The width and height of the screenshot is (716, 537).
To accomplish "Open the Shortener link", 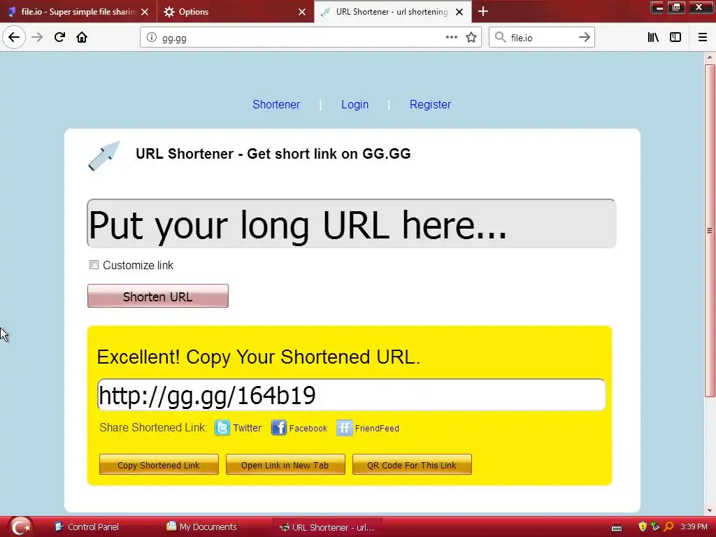I will (x=275, y=105).
